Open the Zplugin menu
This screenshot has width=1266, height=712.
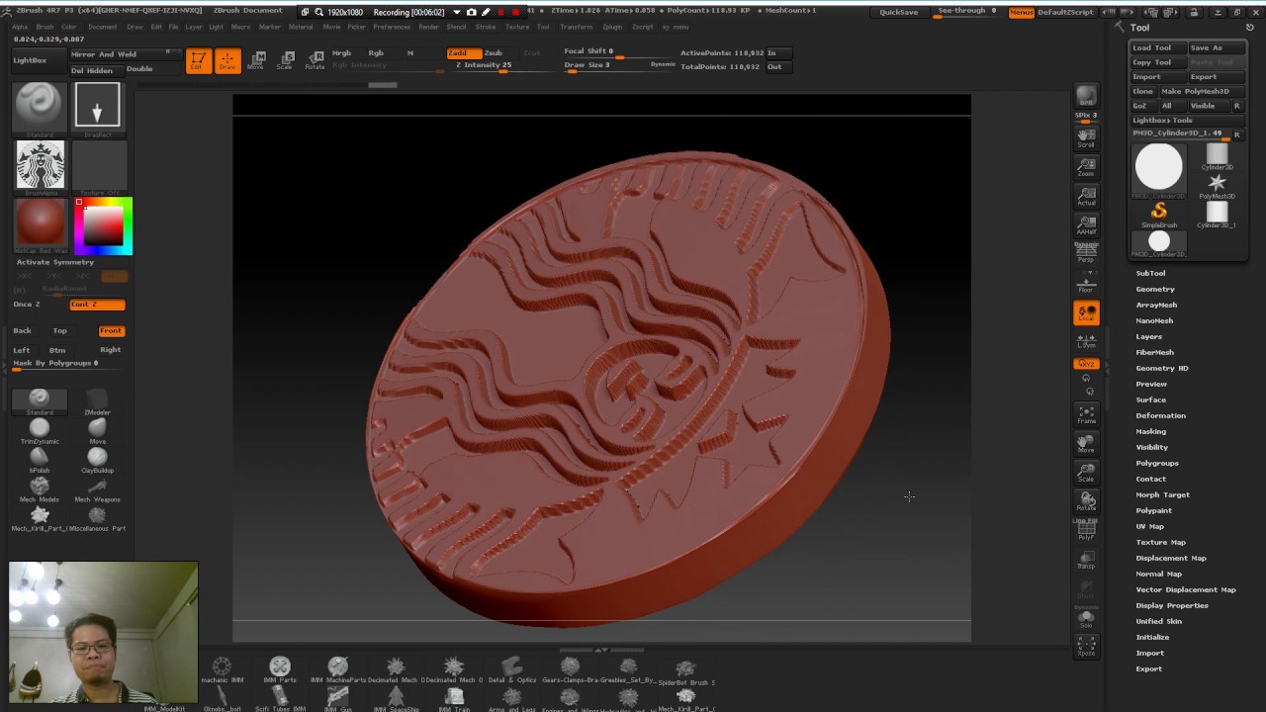coord(612,27)
